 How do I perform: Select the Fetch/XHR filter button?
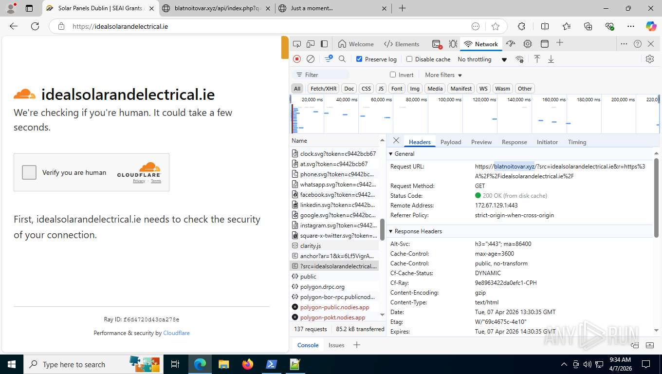coord(323,89)
